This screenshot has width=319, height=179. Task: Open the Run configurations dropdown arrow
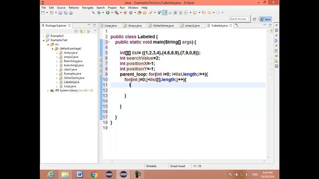112,13
